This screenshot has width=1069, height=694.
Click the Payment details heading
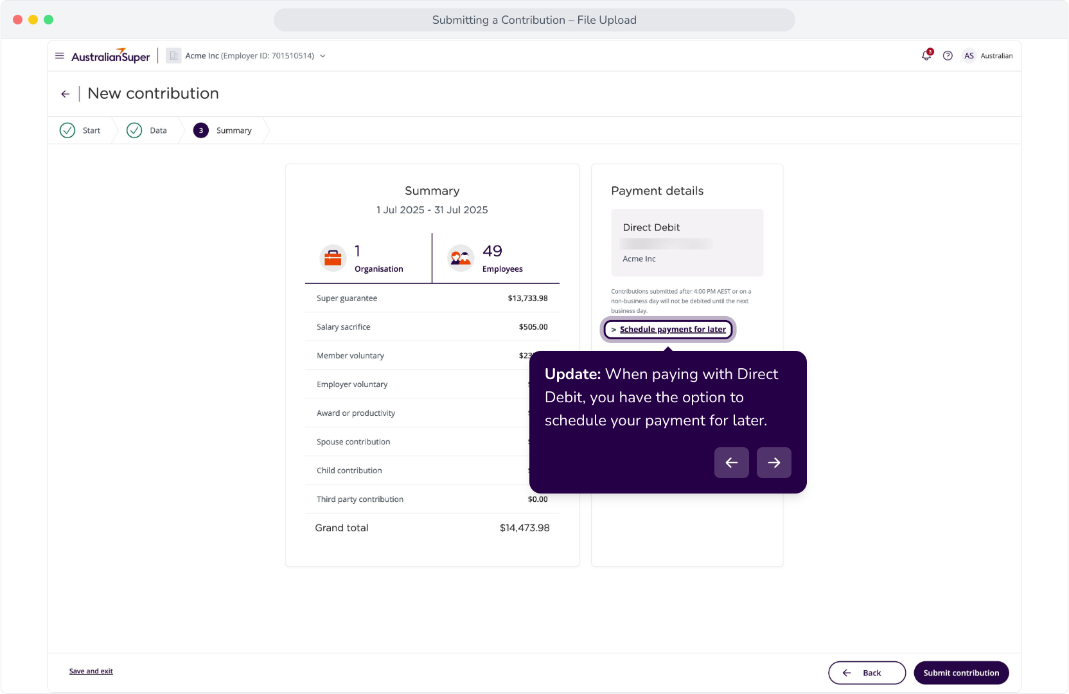point(657,191)
